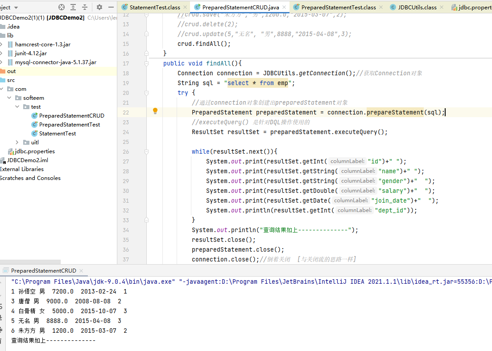The width and height of the screenshot is (492, 351).
Task: Select the uitl package folder
Action: tap(35, 142)
